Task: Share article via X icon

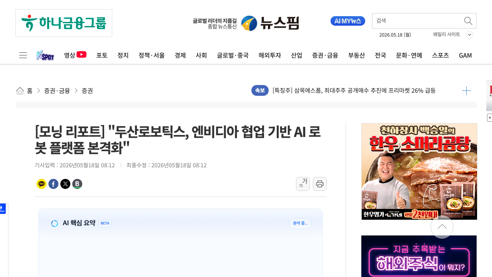Action: 65,184
